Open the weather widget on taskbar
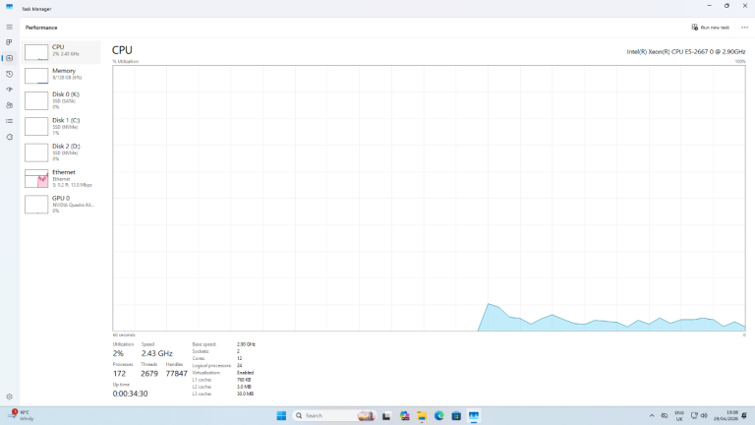This screenshot has height=425, width=755. tap(20, 415)
